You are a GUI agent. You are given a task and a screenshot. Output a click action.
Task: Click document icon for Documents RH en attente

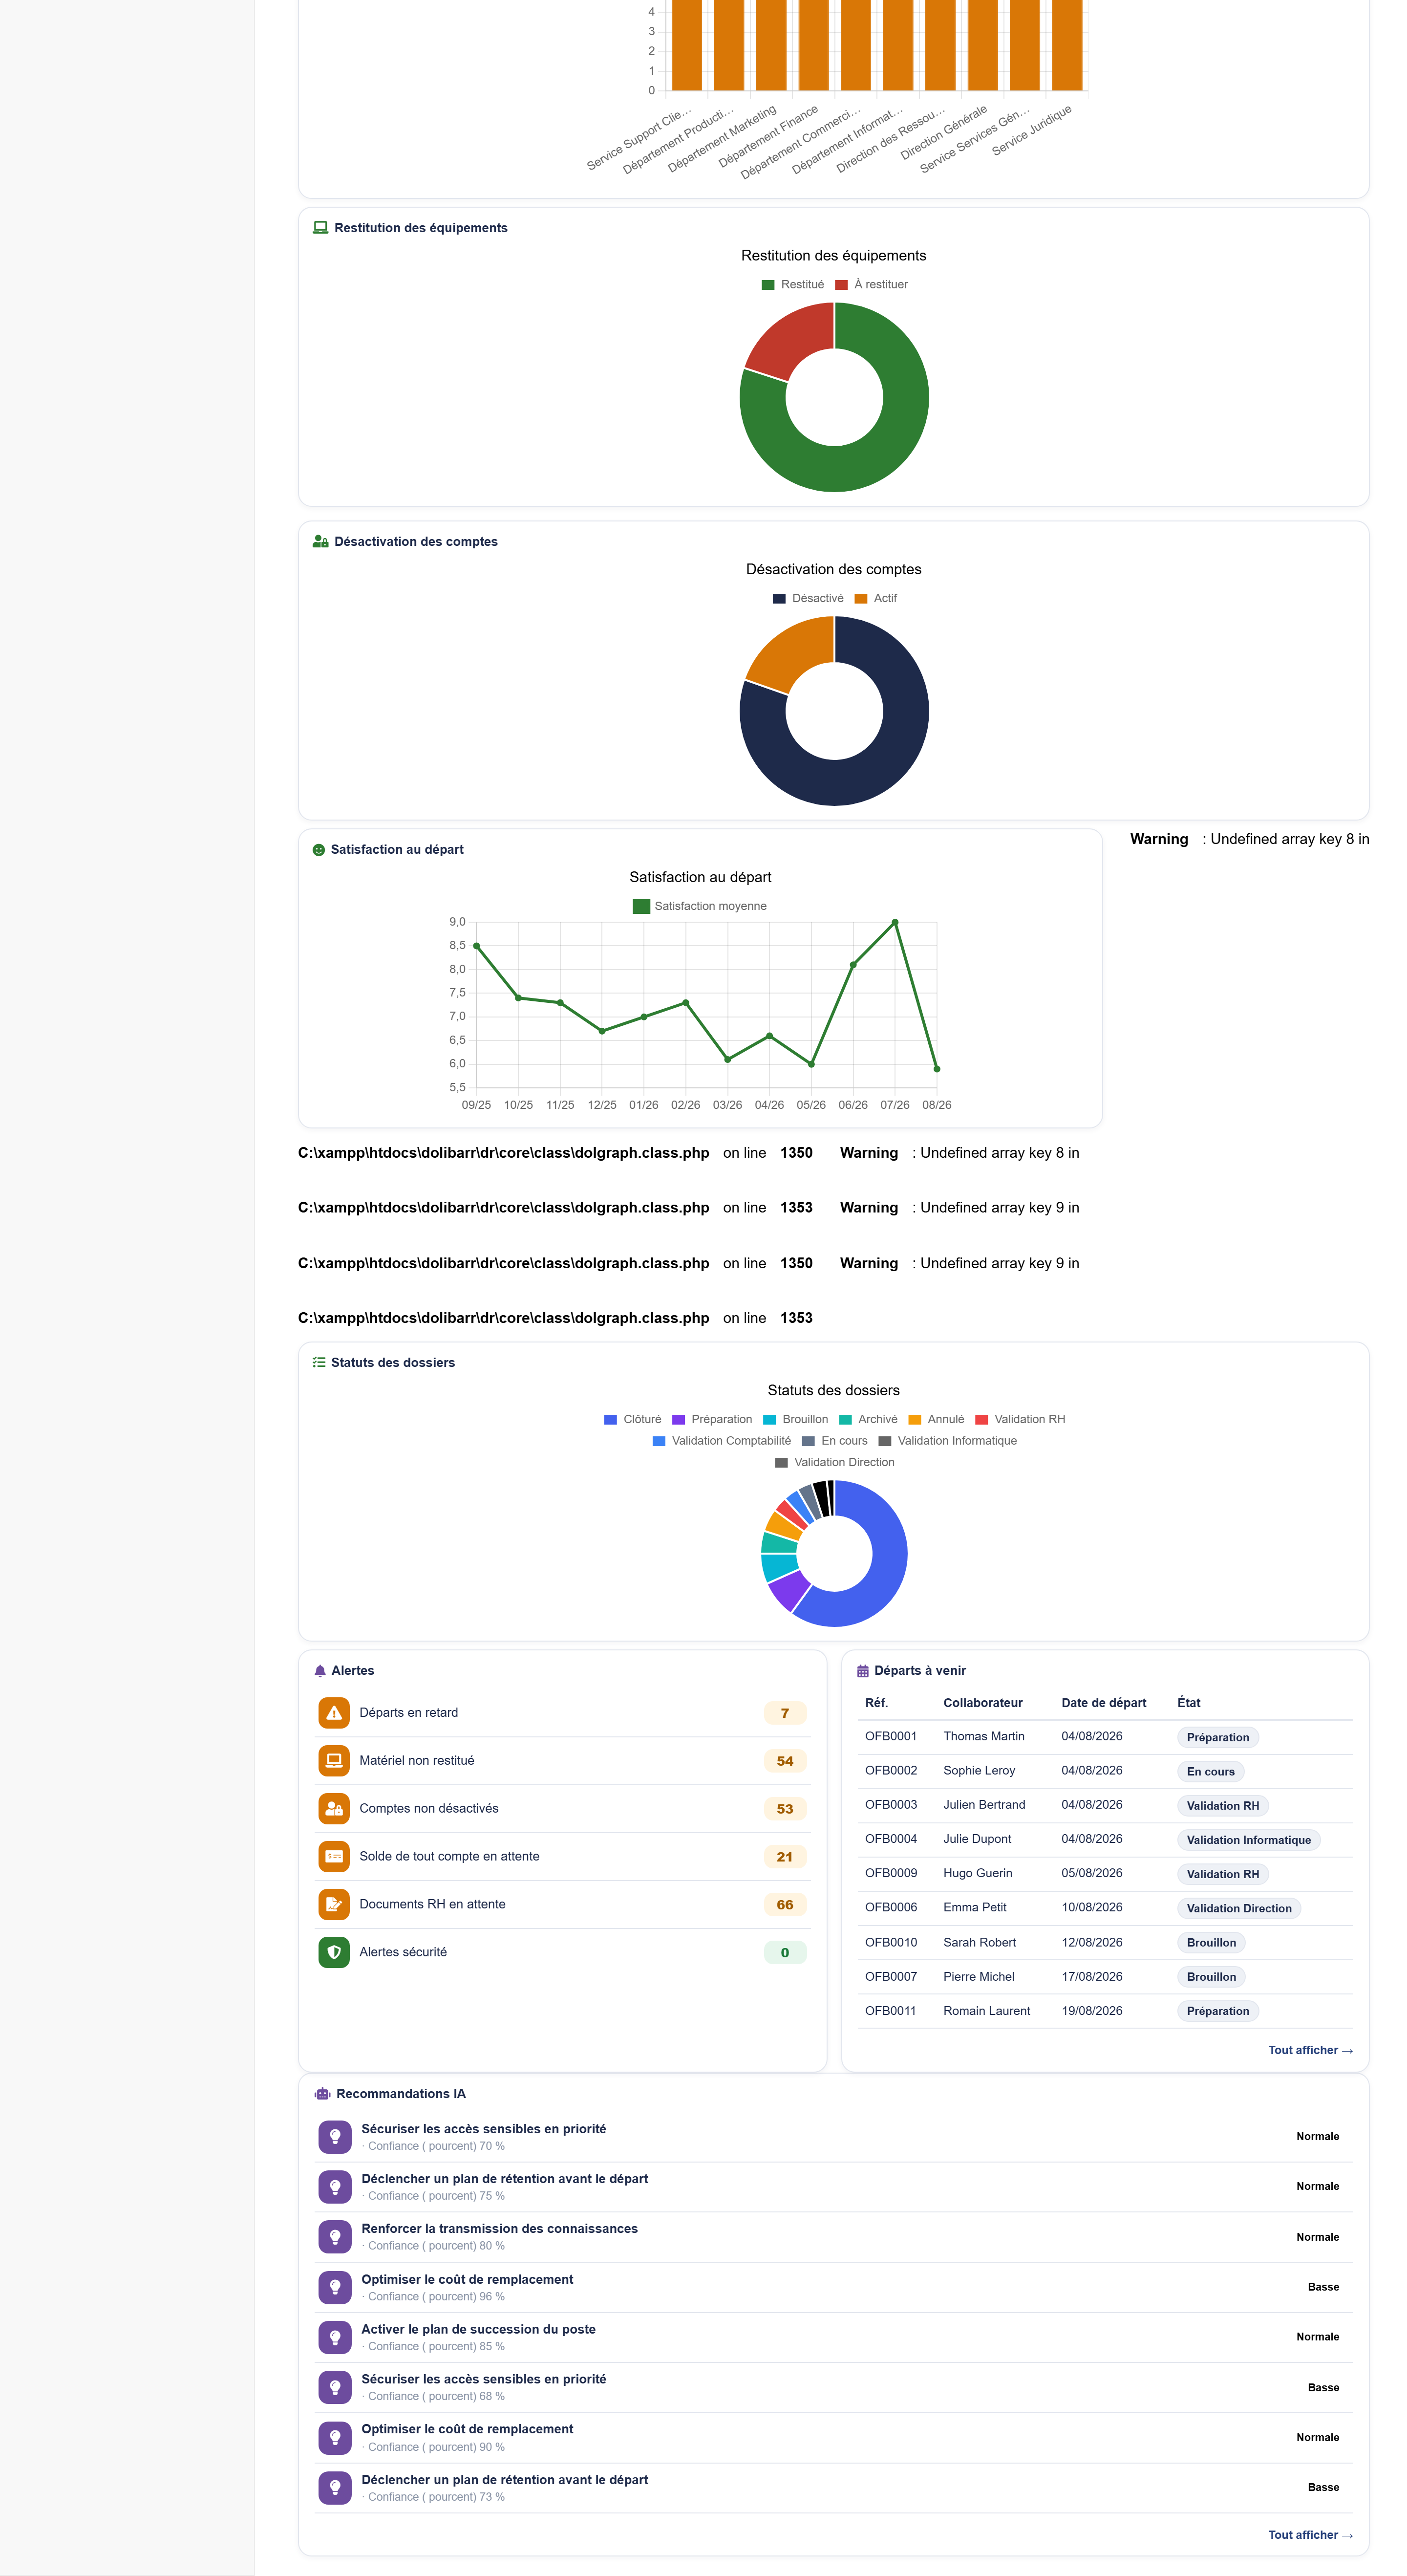[x=334, y=1905]
